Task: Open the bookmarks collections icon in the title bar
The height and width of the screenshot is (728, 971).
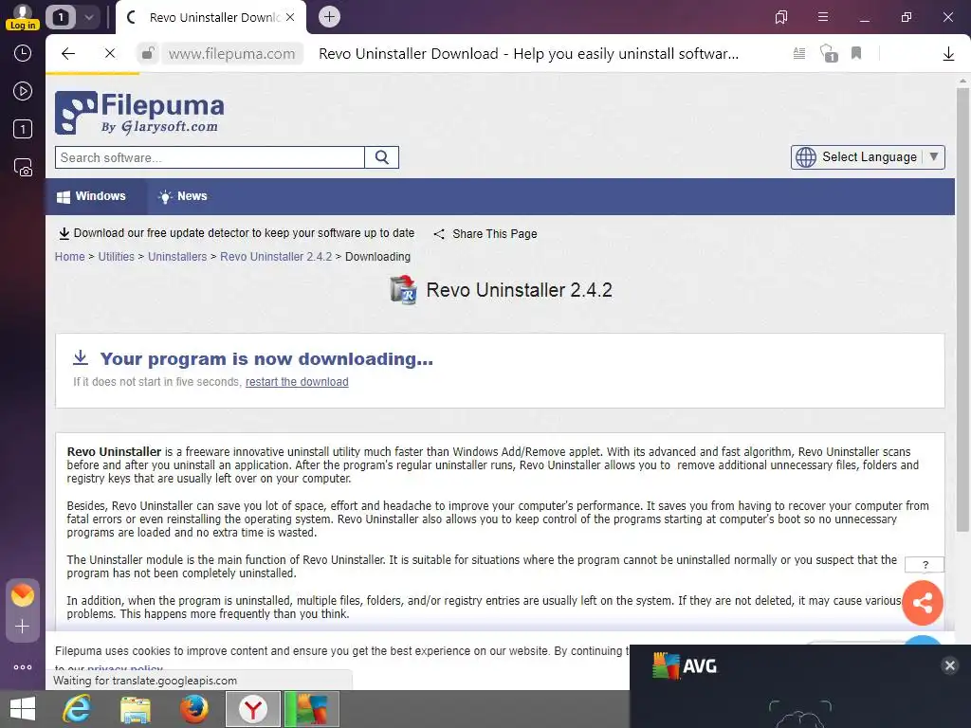Action: point(781,17)
